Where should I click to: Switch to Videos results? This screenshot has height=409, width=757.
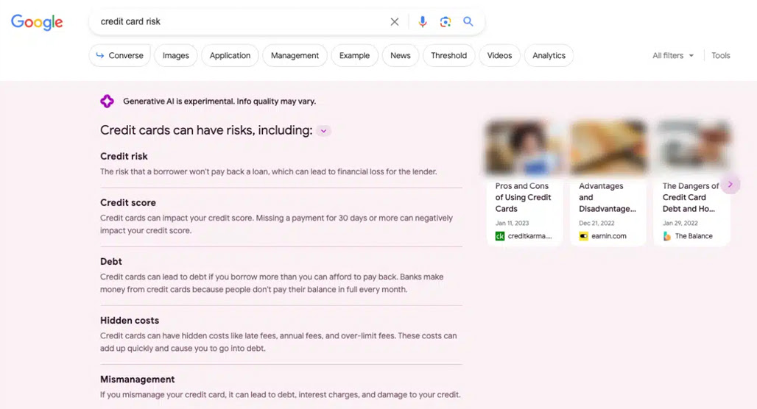pyautogui.click(x=499, y=55)
